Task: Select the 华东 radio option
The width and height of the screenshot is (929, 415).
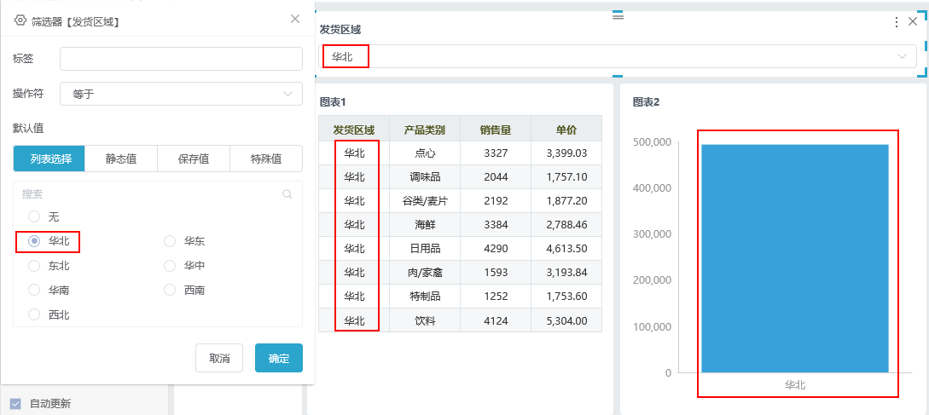Action: [170, 241]
